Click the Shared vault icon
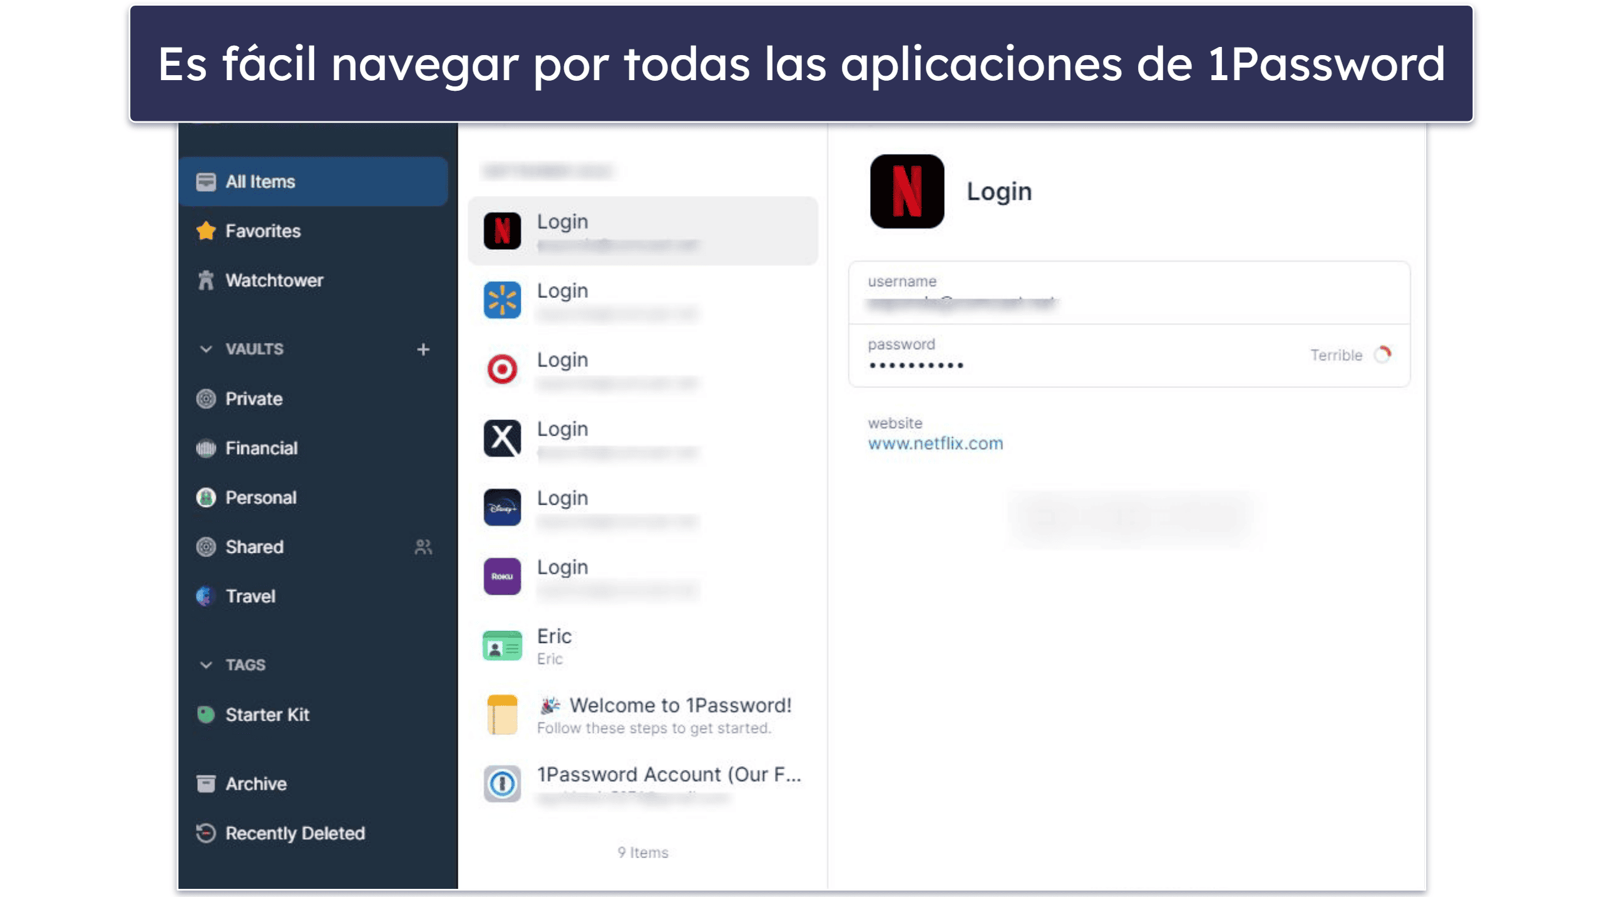1602x897 pixels. coord(206,547)
